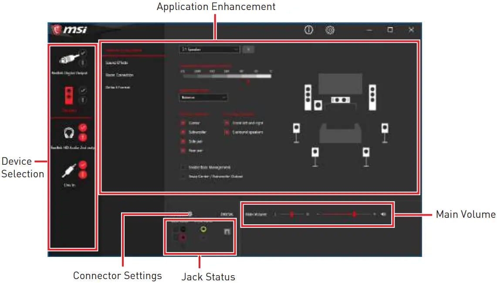Switch to Room Correction tab
Screen dimensions: 497x283
pyautogui.click(x=119, y=75)
